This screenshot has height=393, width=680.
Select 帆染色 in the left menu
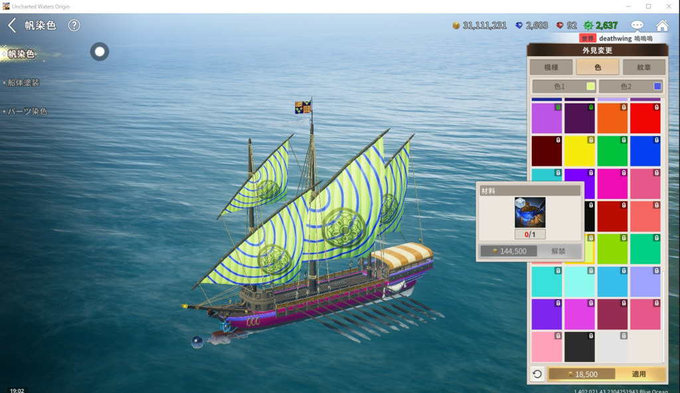21,54
